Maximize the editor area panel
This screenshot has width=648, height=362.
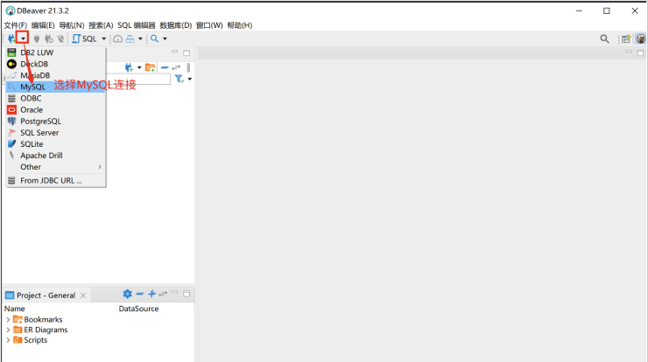[641, 52]
